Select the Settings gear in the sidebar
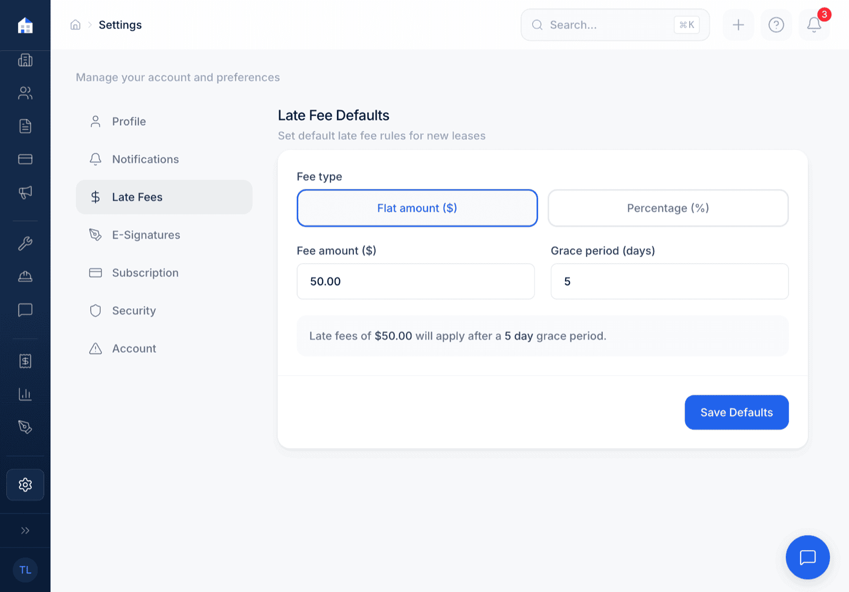 point(25,484)
